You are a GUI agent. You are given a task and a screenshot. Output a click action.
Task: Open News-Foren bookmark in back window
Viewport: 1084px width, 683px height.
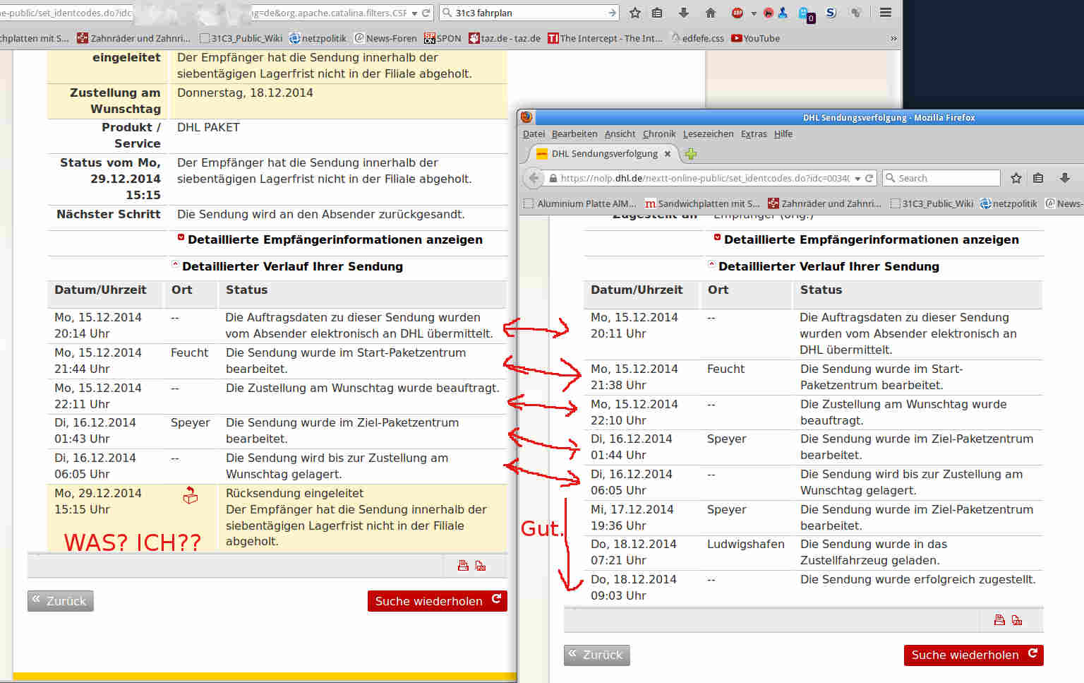tap(385, 38)
